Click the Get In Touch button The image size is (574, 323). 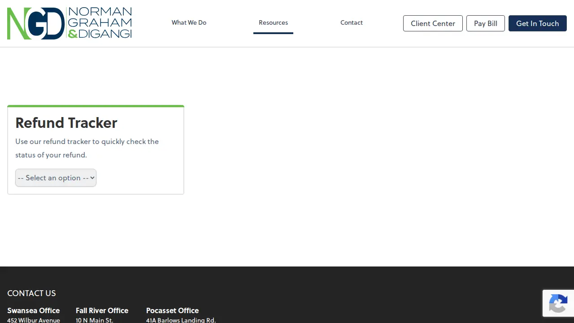[538, 23]
